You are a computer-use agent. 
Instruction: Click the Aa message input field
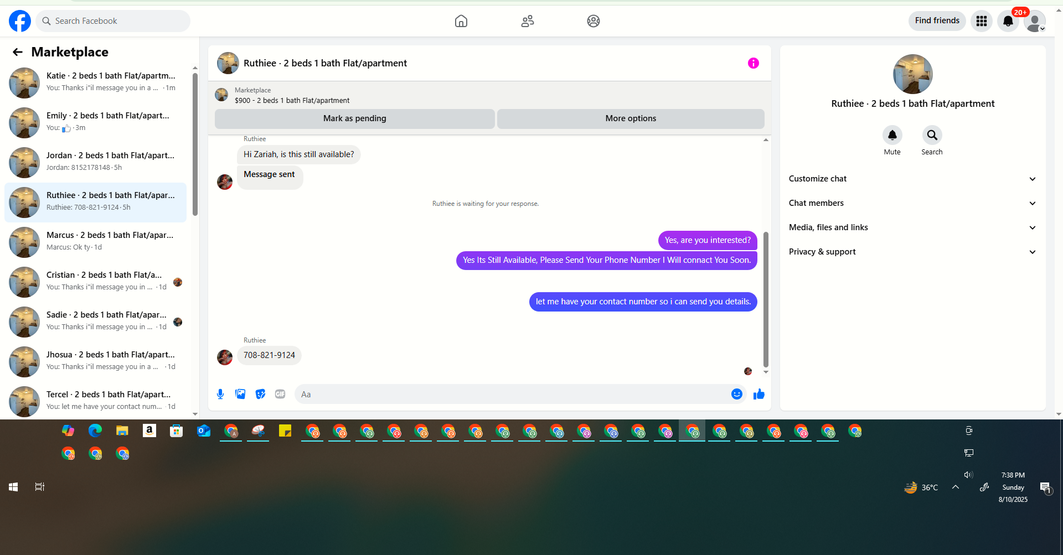pos(512,394)
